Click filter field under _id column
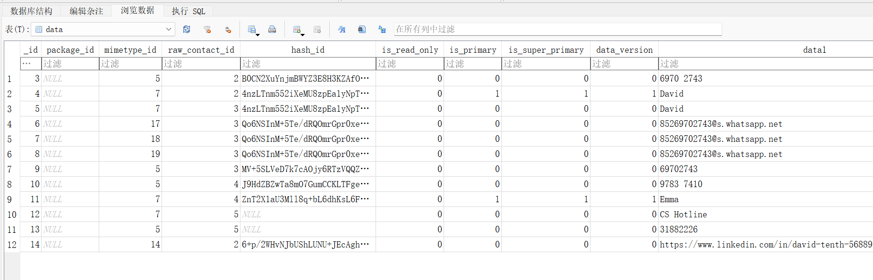This screenshot has height=280, width=873. coord(31,64)
